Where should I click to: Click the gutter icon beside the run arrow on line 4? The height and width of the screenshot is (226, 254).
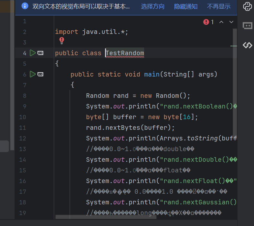click(40, 53)
